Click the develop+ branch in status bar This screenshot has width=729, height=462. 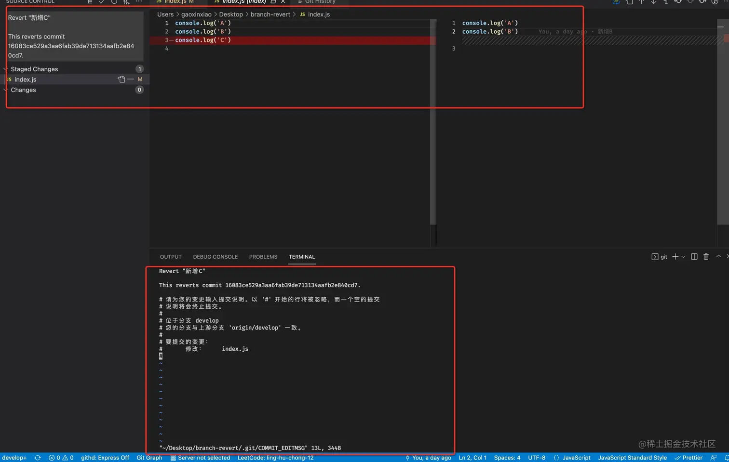[14, 458]
